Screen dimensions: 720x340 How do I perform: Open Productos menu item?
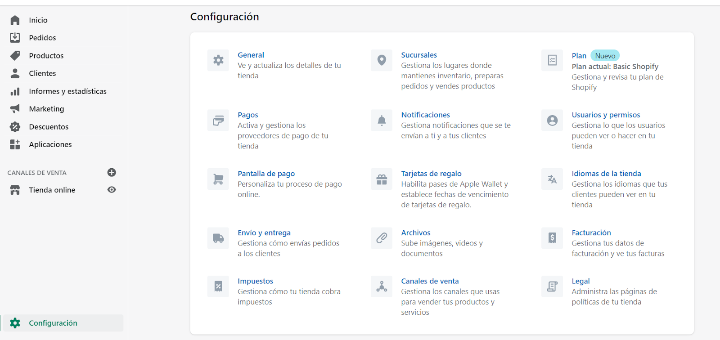(x=46, y=56)
